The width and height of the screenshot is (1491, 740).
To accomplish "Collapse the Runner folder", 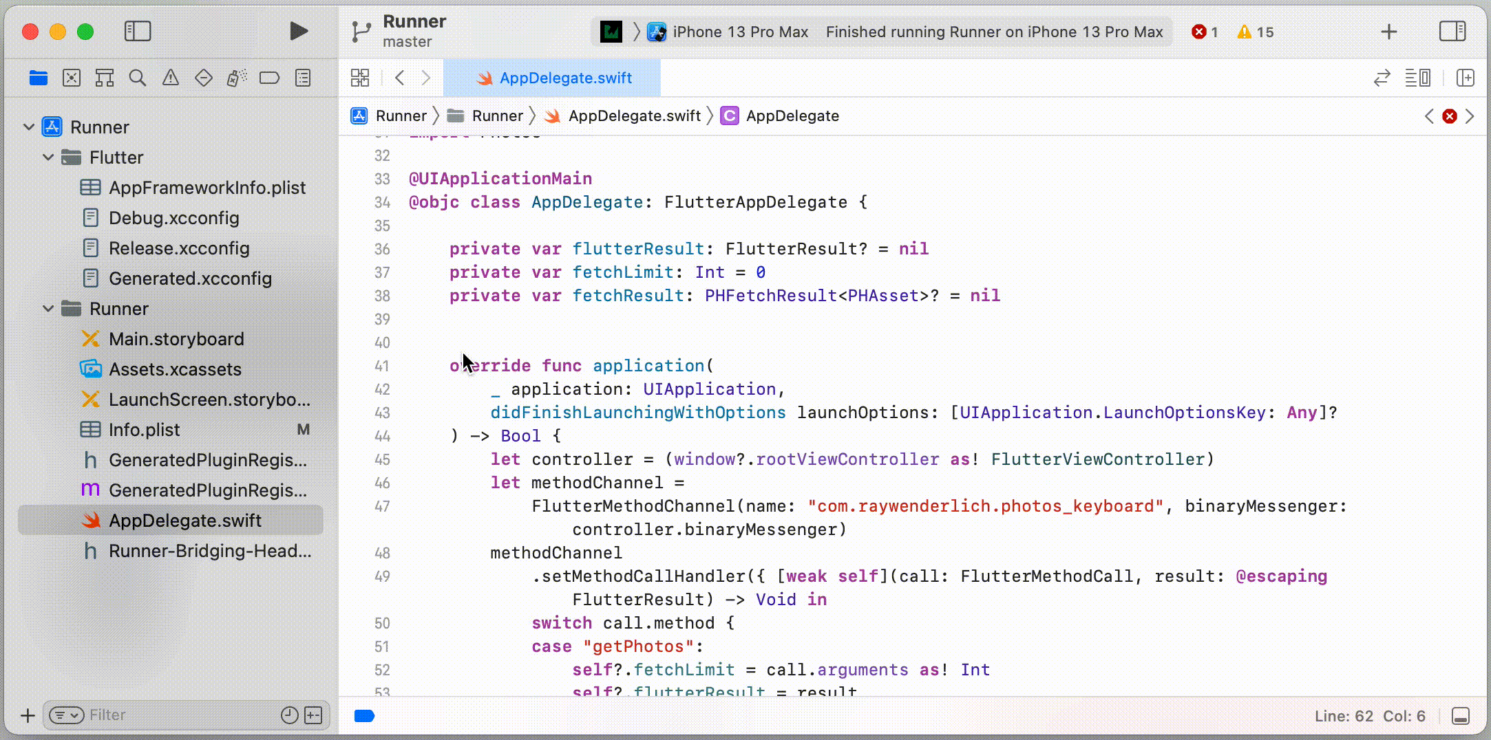I will [x=48, y=308].
